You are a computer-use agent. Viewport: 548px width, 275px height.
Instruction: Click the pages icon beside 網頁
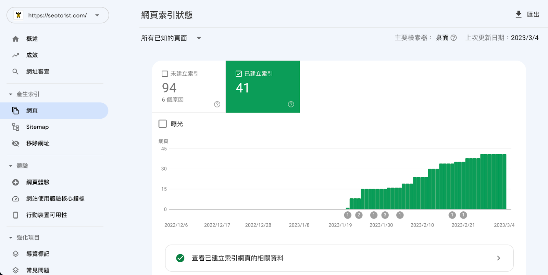[x=15, y=110]
